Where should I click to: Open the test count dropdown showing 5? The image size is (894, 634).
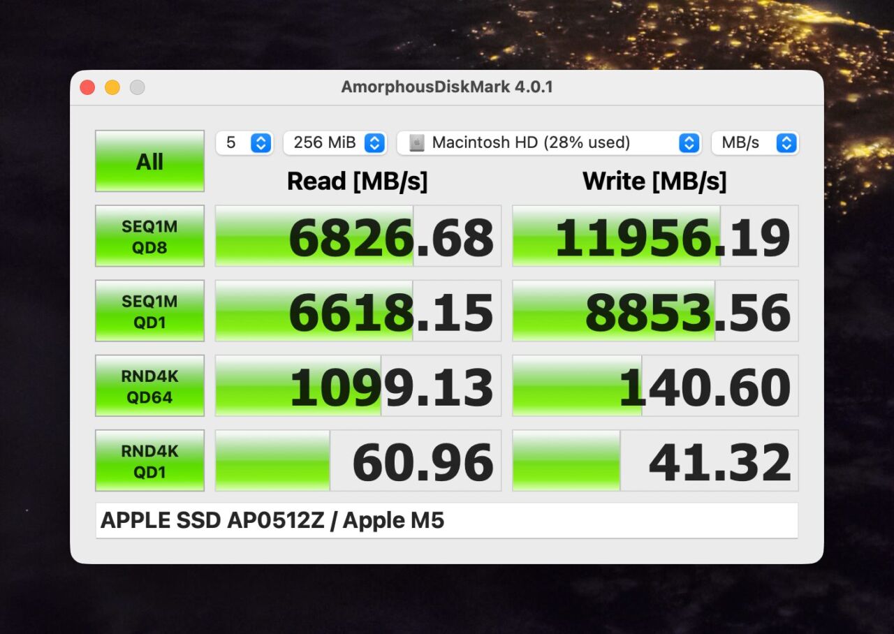pyautogui.click(x=244, y=143)
